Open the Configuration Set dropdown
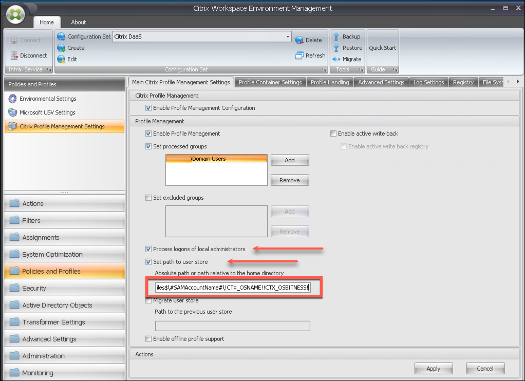 tap(288, 37)
